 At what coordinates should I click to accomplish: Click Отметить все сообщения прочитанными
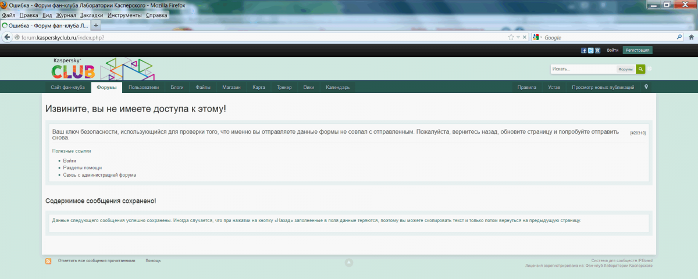(x=97, y=260)
